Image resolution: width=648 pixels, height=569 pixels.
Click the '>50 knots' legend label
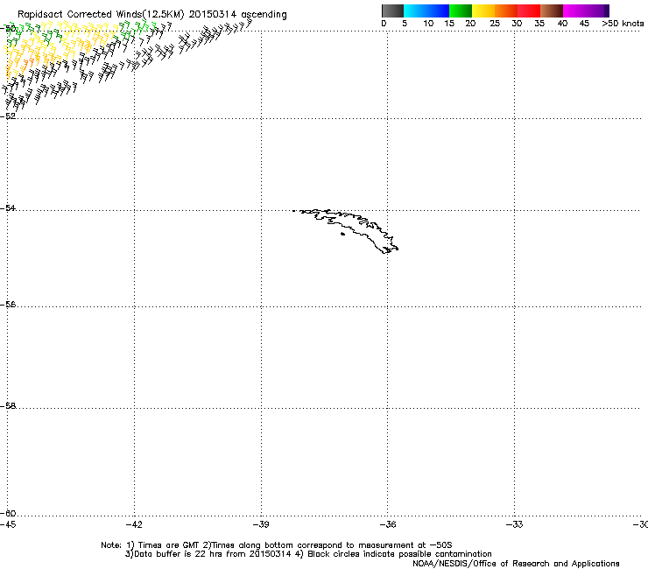623,24
